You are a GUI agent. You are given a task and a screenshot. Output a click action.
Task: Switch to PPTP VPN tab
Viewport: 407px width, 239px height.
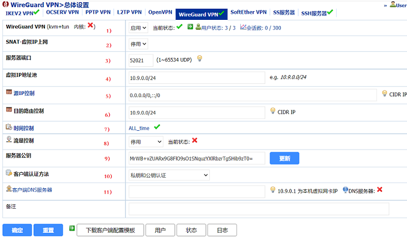coord(98,12)
